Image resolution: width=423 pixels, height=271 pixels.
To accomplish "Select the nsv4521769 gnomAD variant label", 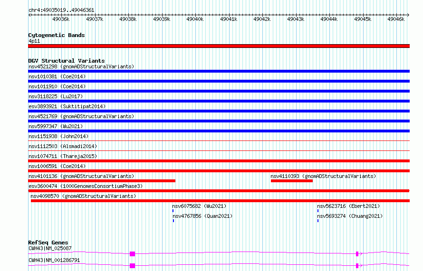I will pyautogui.click(x=81, y=116).
